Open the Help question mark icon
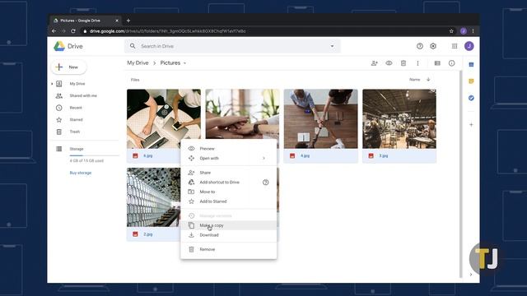The width and height of the screenshot is (527, 296). point(419,46)
